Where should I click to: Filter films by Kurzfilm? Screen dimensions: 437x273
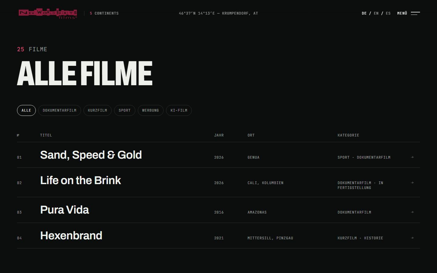pos(97,110)
